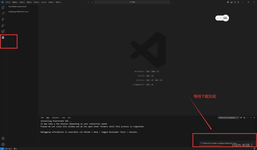Viewport: 257px width, 150px height.
Task: Click the 'Please do not close this window' line
Action: (92, 127)
